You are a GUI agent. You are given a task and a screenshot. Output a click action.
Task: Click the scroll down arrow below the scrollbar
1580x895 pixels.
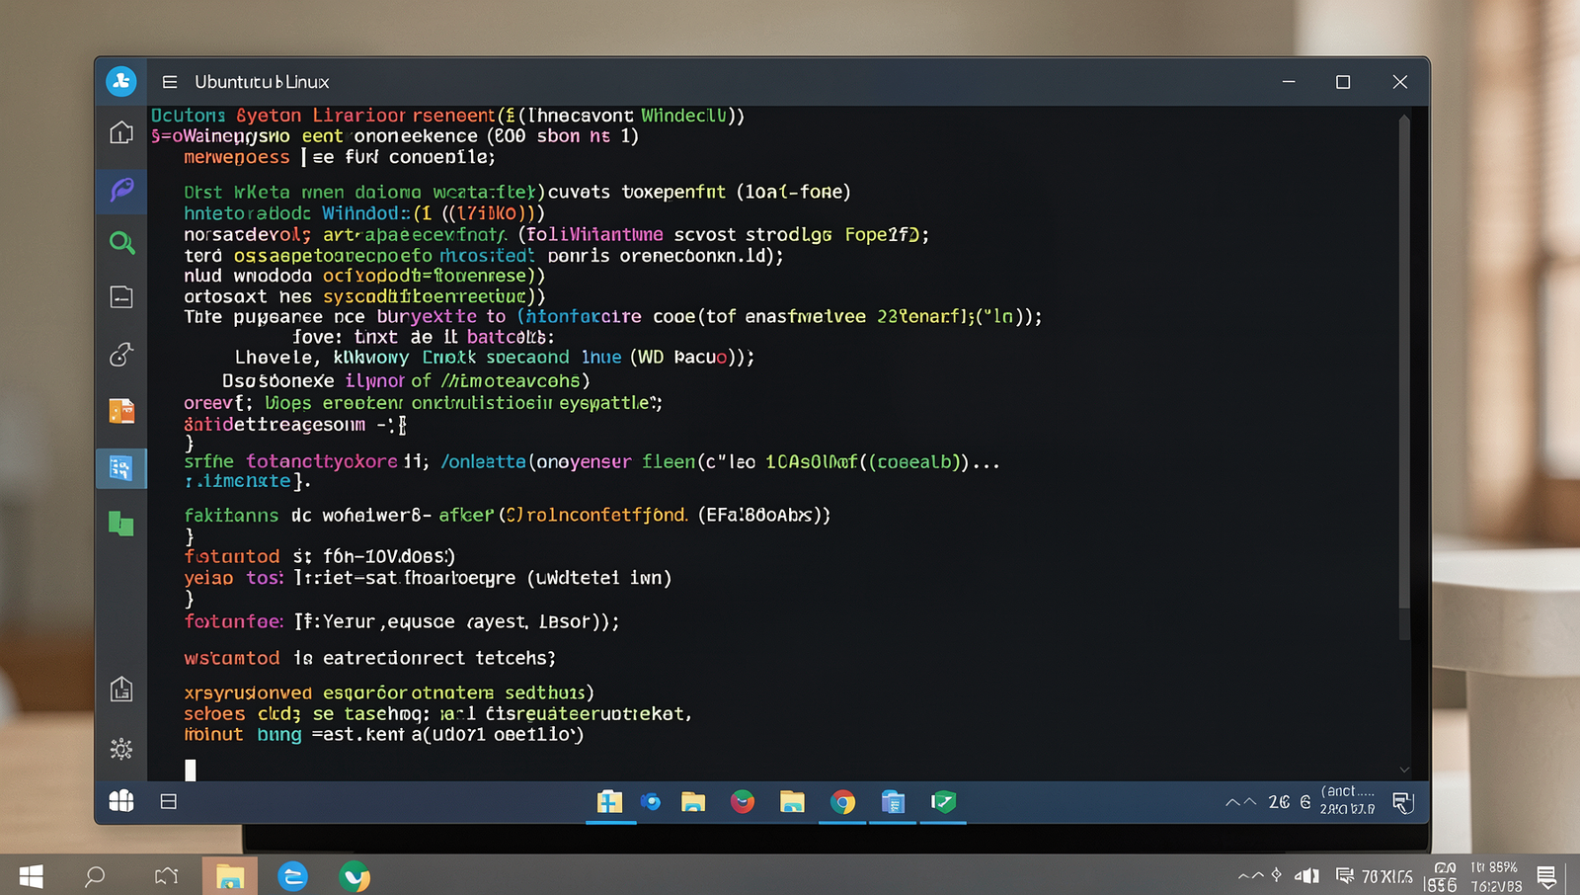(1404, 770)
